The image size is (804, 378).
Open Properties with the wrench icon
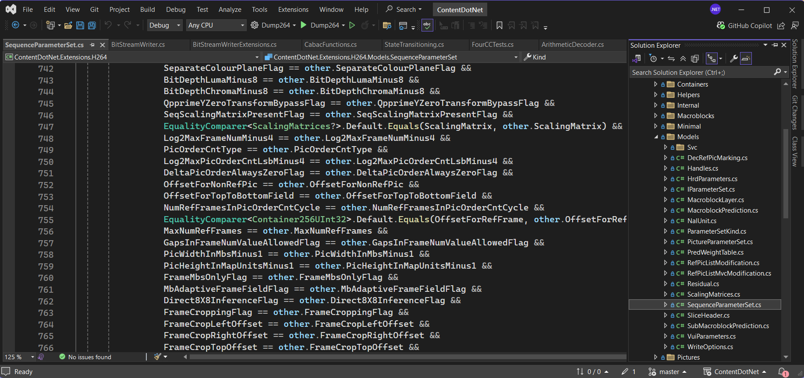pyautogui.click(x=734, y=58)
